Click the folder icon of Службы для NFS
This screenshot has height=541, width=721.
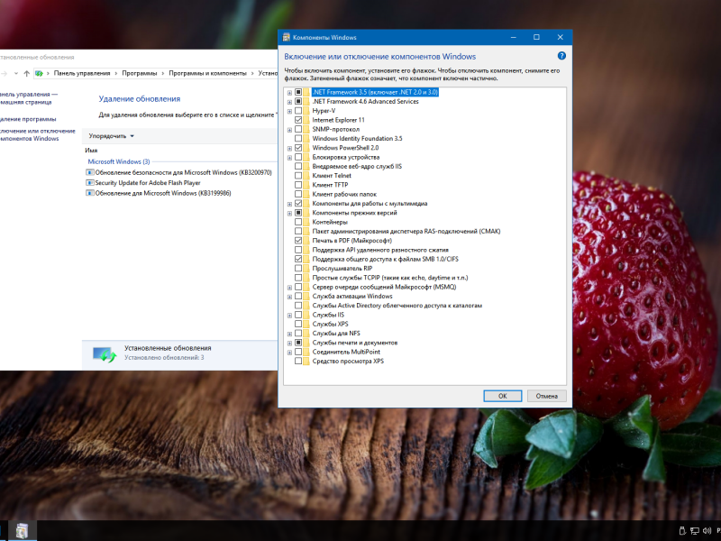(306, 334)
